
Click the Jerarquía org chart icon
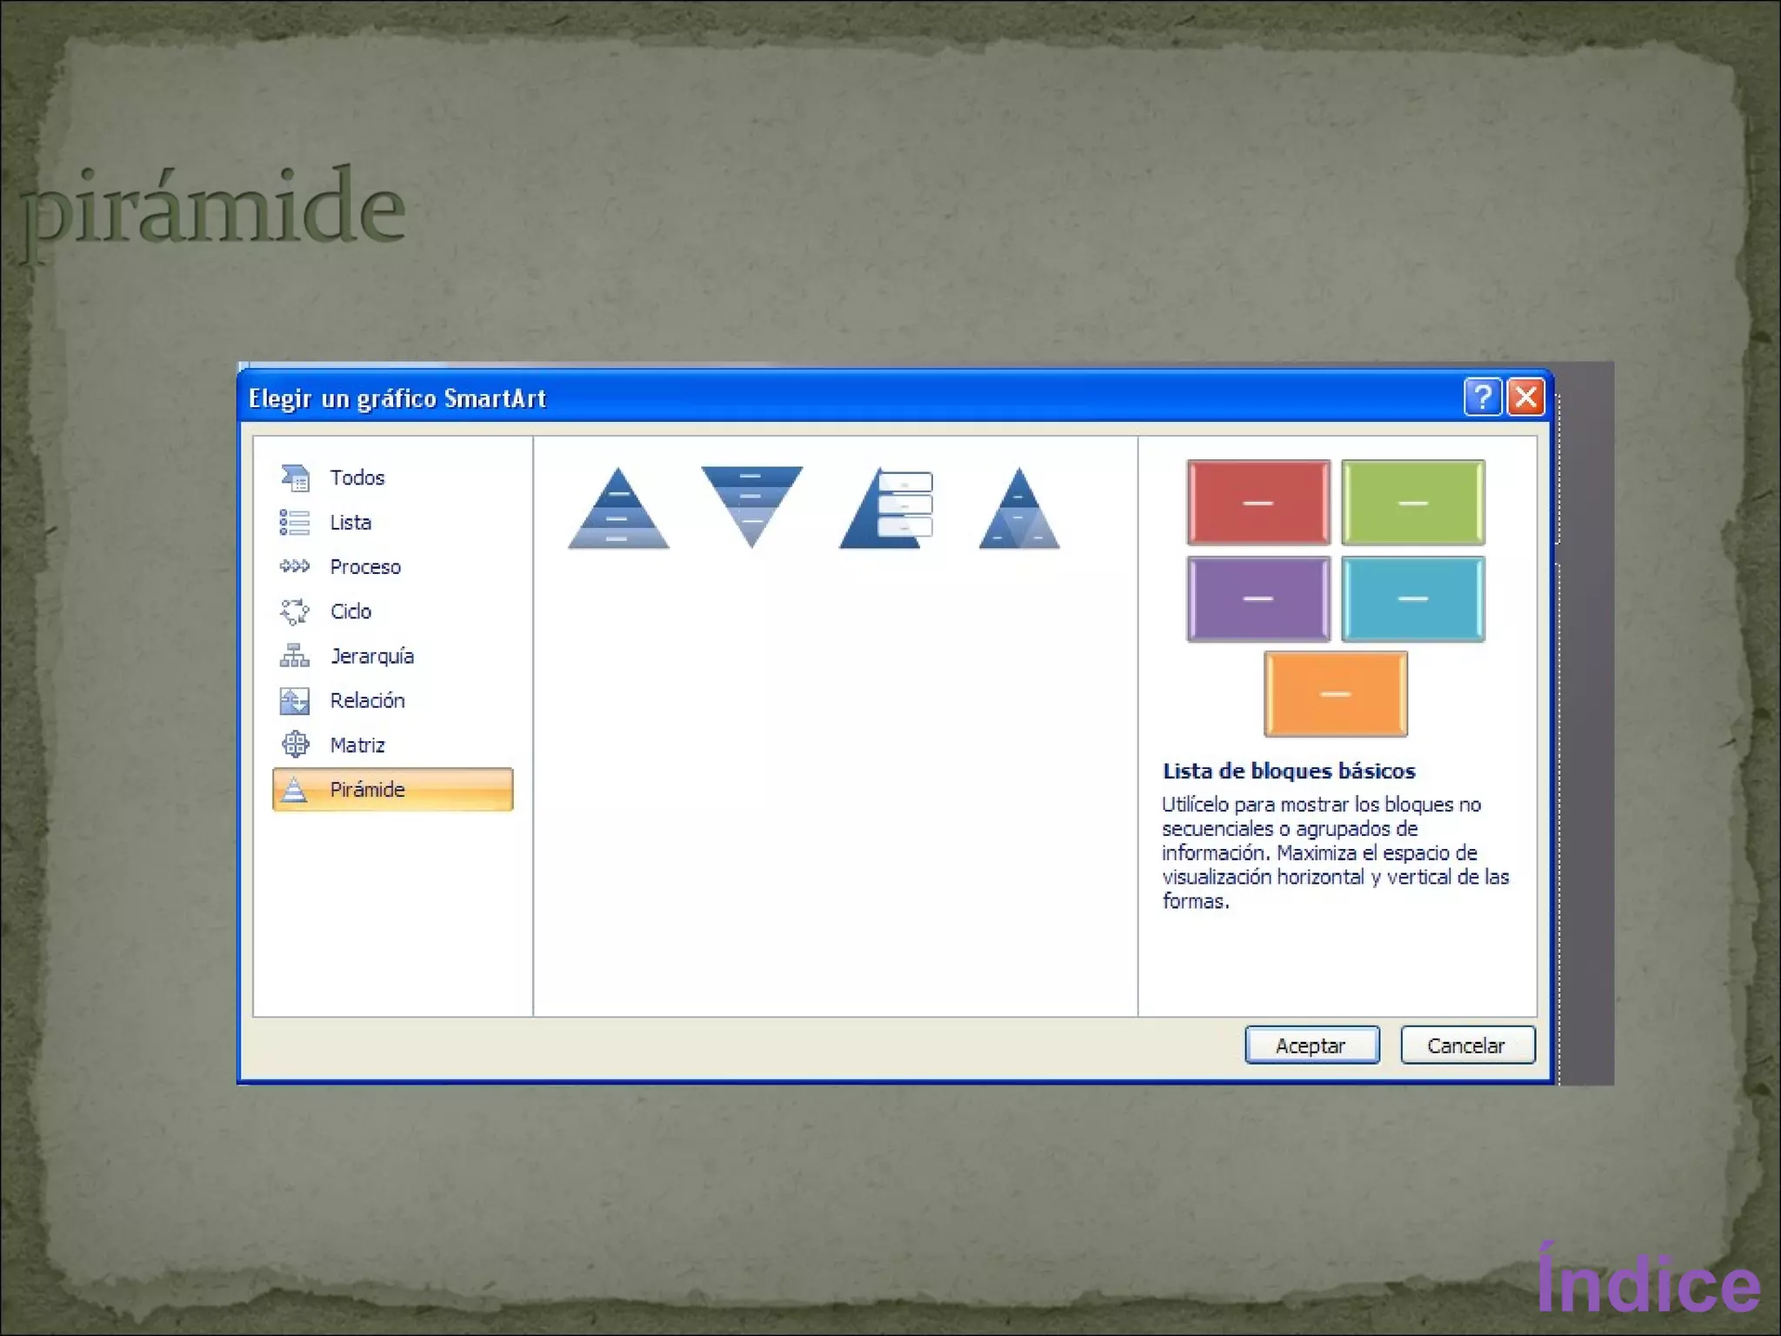pyautogui.click(x=295, y=656)
